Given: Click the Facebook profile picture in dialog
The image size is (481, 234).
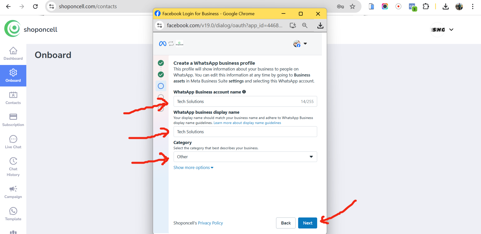Looking at the screenshot, I should 297,44.
